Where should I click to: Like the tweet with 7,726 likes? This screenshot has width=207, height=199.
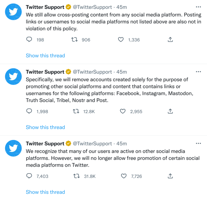point(124,176)
